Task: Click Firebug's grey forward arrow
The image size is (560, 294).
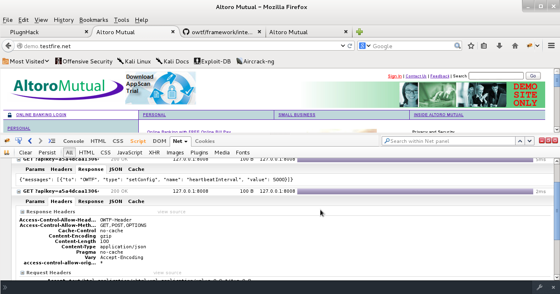Action: click(x=40, y=141)
